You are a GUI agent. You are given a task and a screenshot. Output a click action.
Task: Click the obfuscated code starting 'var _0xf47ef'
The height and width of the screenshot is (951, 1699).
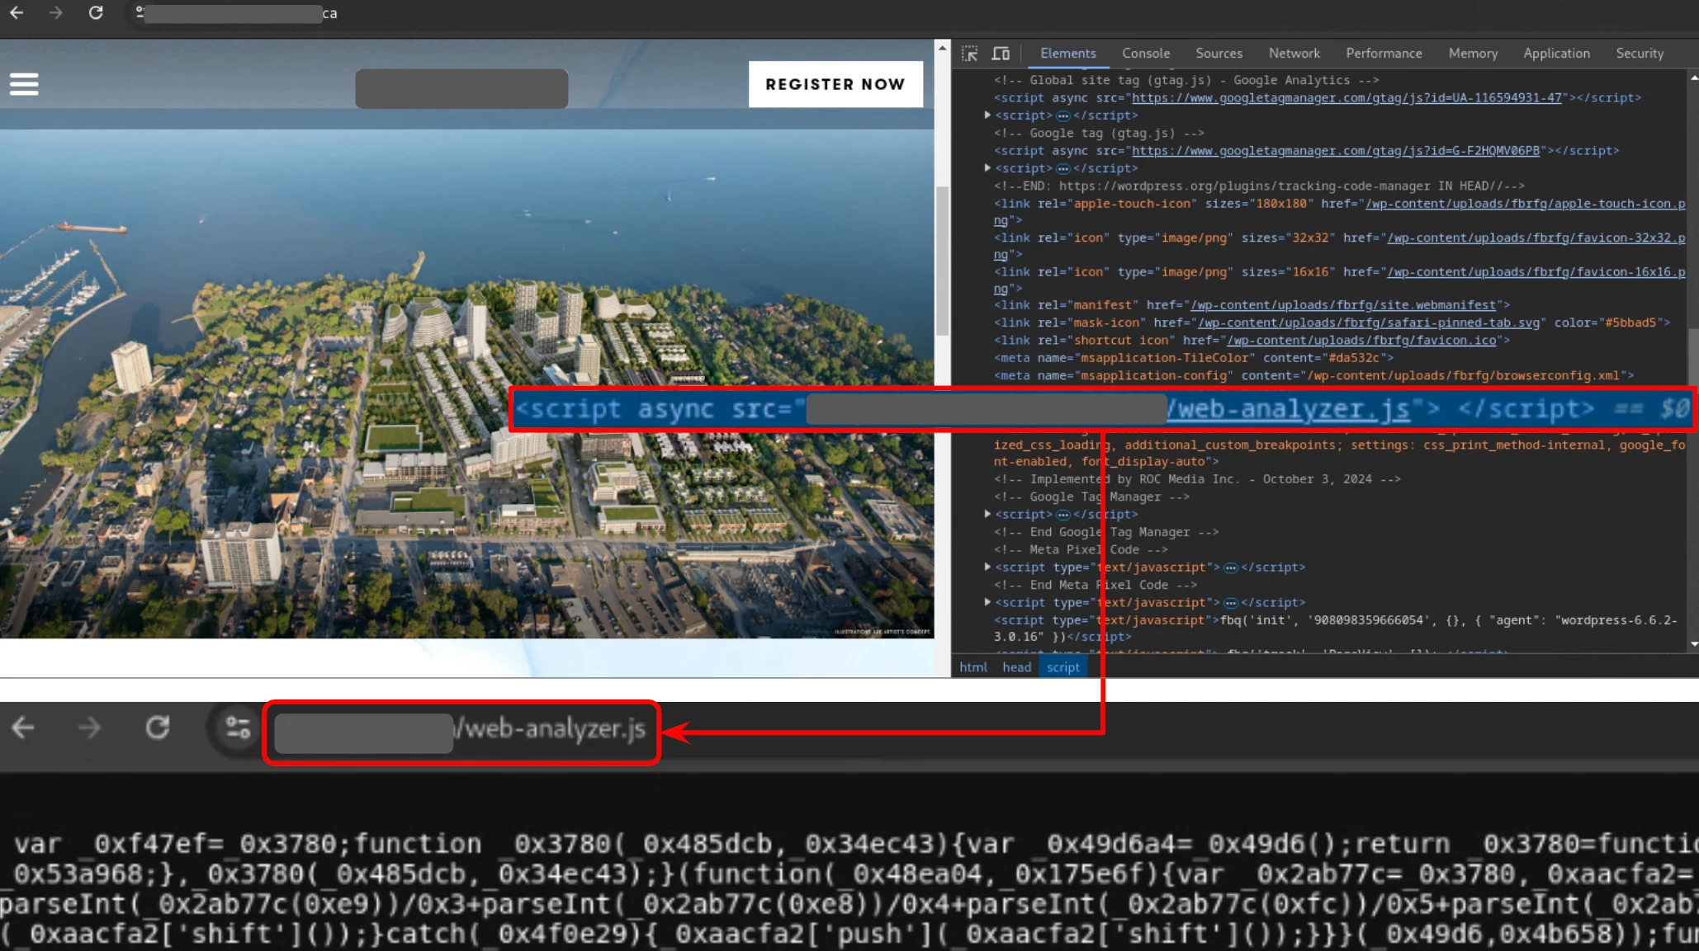coord(849,889)
